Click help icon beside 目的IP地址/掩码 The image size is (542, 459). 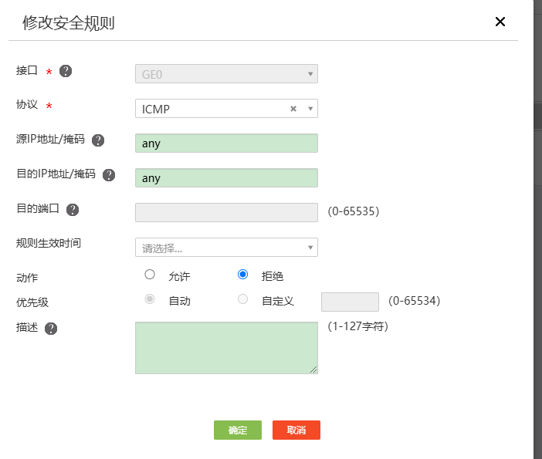pyautogui.click(x=109, y=175)
